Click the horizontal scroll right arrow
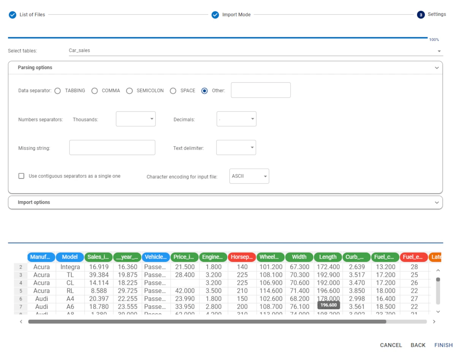The image size is (456, 357). pyautogui.click(x=434, y=321)
